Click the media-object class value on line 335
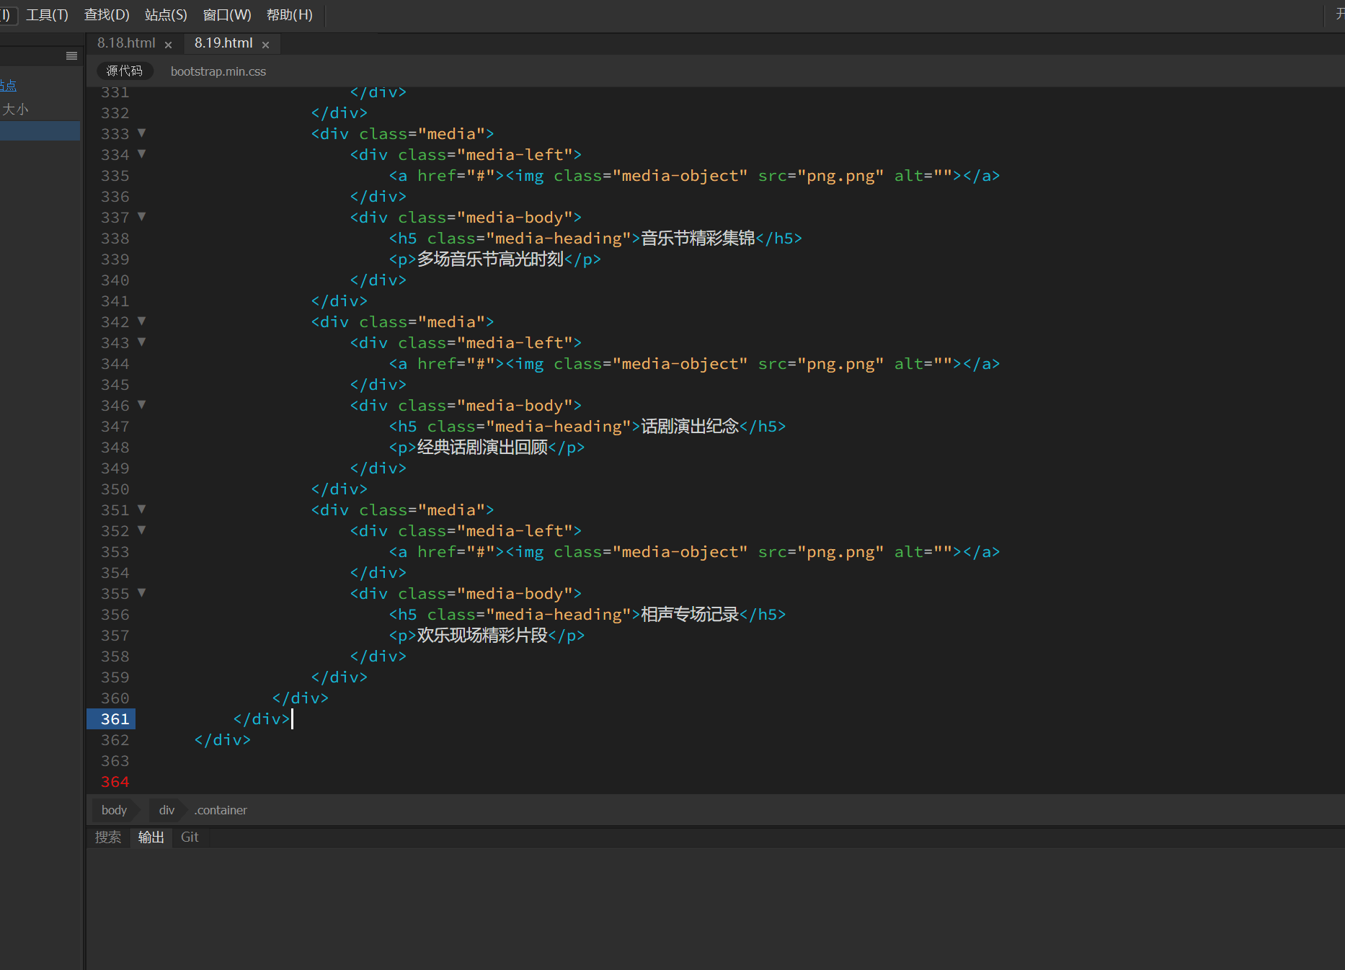The image size is (1345, 970). (x=680, y=176)
